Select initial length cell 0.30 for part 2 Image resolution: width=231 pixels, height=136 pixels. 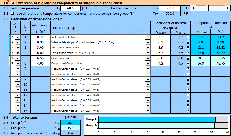click(40, 42)
